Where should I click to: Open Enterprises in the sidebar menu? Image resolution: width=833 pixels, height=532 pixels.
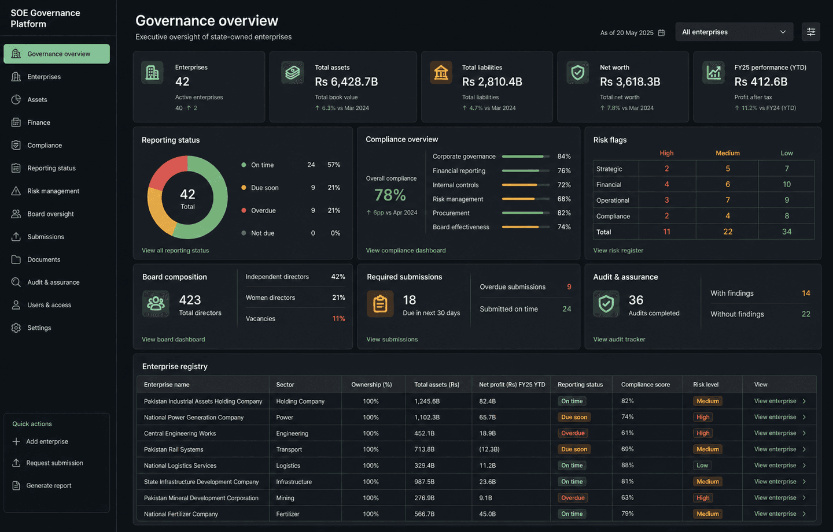(57, 77)
